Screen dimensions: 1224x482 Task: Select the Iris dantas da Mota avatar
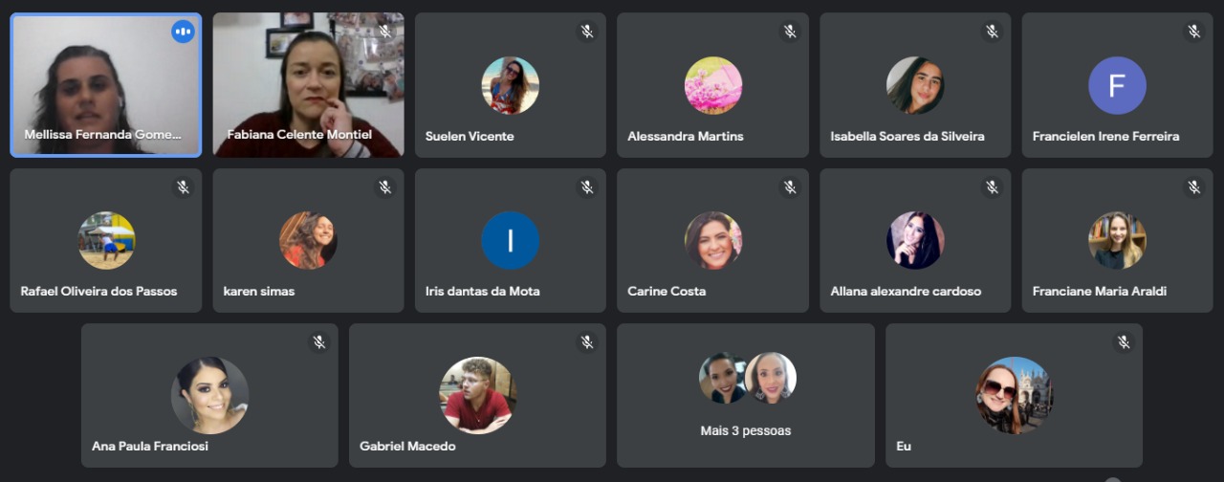pyautogui.click(x=510, y=240)
